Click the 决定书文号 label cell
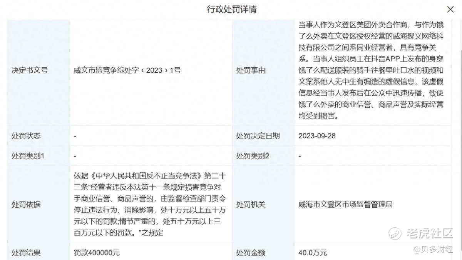The height and width of the screenshot is (260, 462). click(30, 70)
